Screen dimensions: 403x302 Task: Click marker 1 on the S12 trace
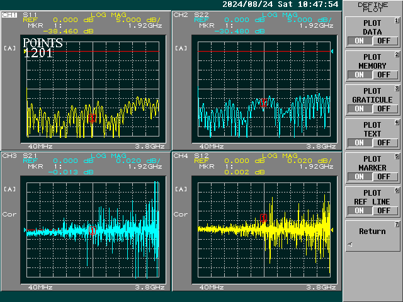(263, 218)
